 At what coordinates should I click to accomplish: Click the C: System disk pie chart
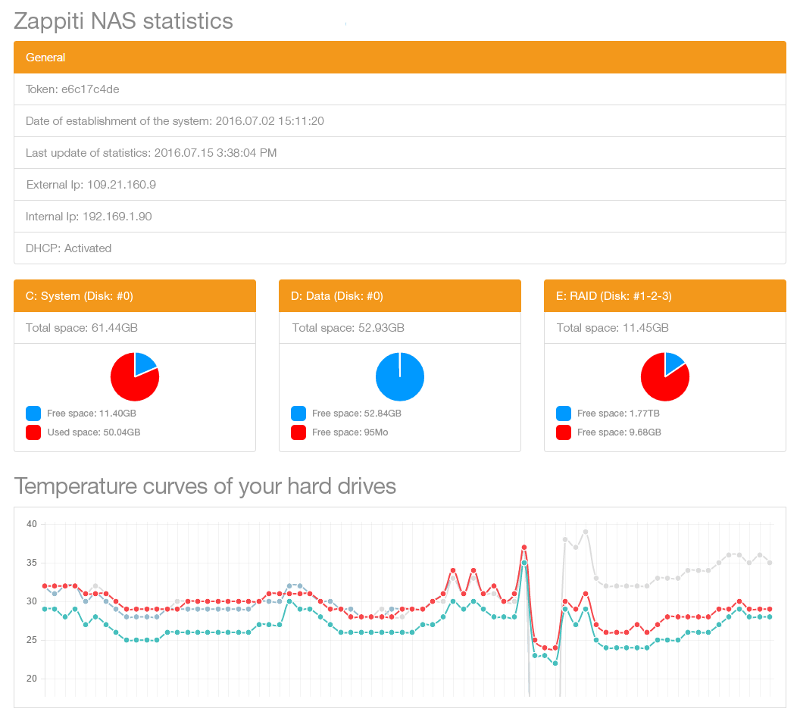pyautogui.click(x=135, y=377)
